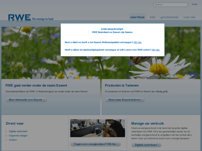Screen dimensions: 202x151
Task: Click the text Zoals aangekondigd in the popup
Action: (112, 29)
